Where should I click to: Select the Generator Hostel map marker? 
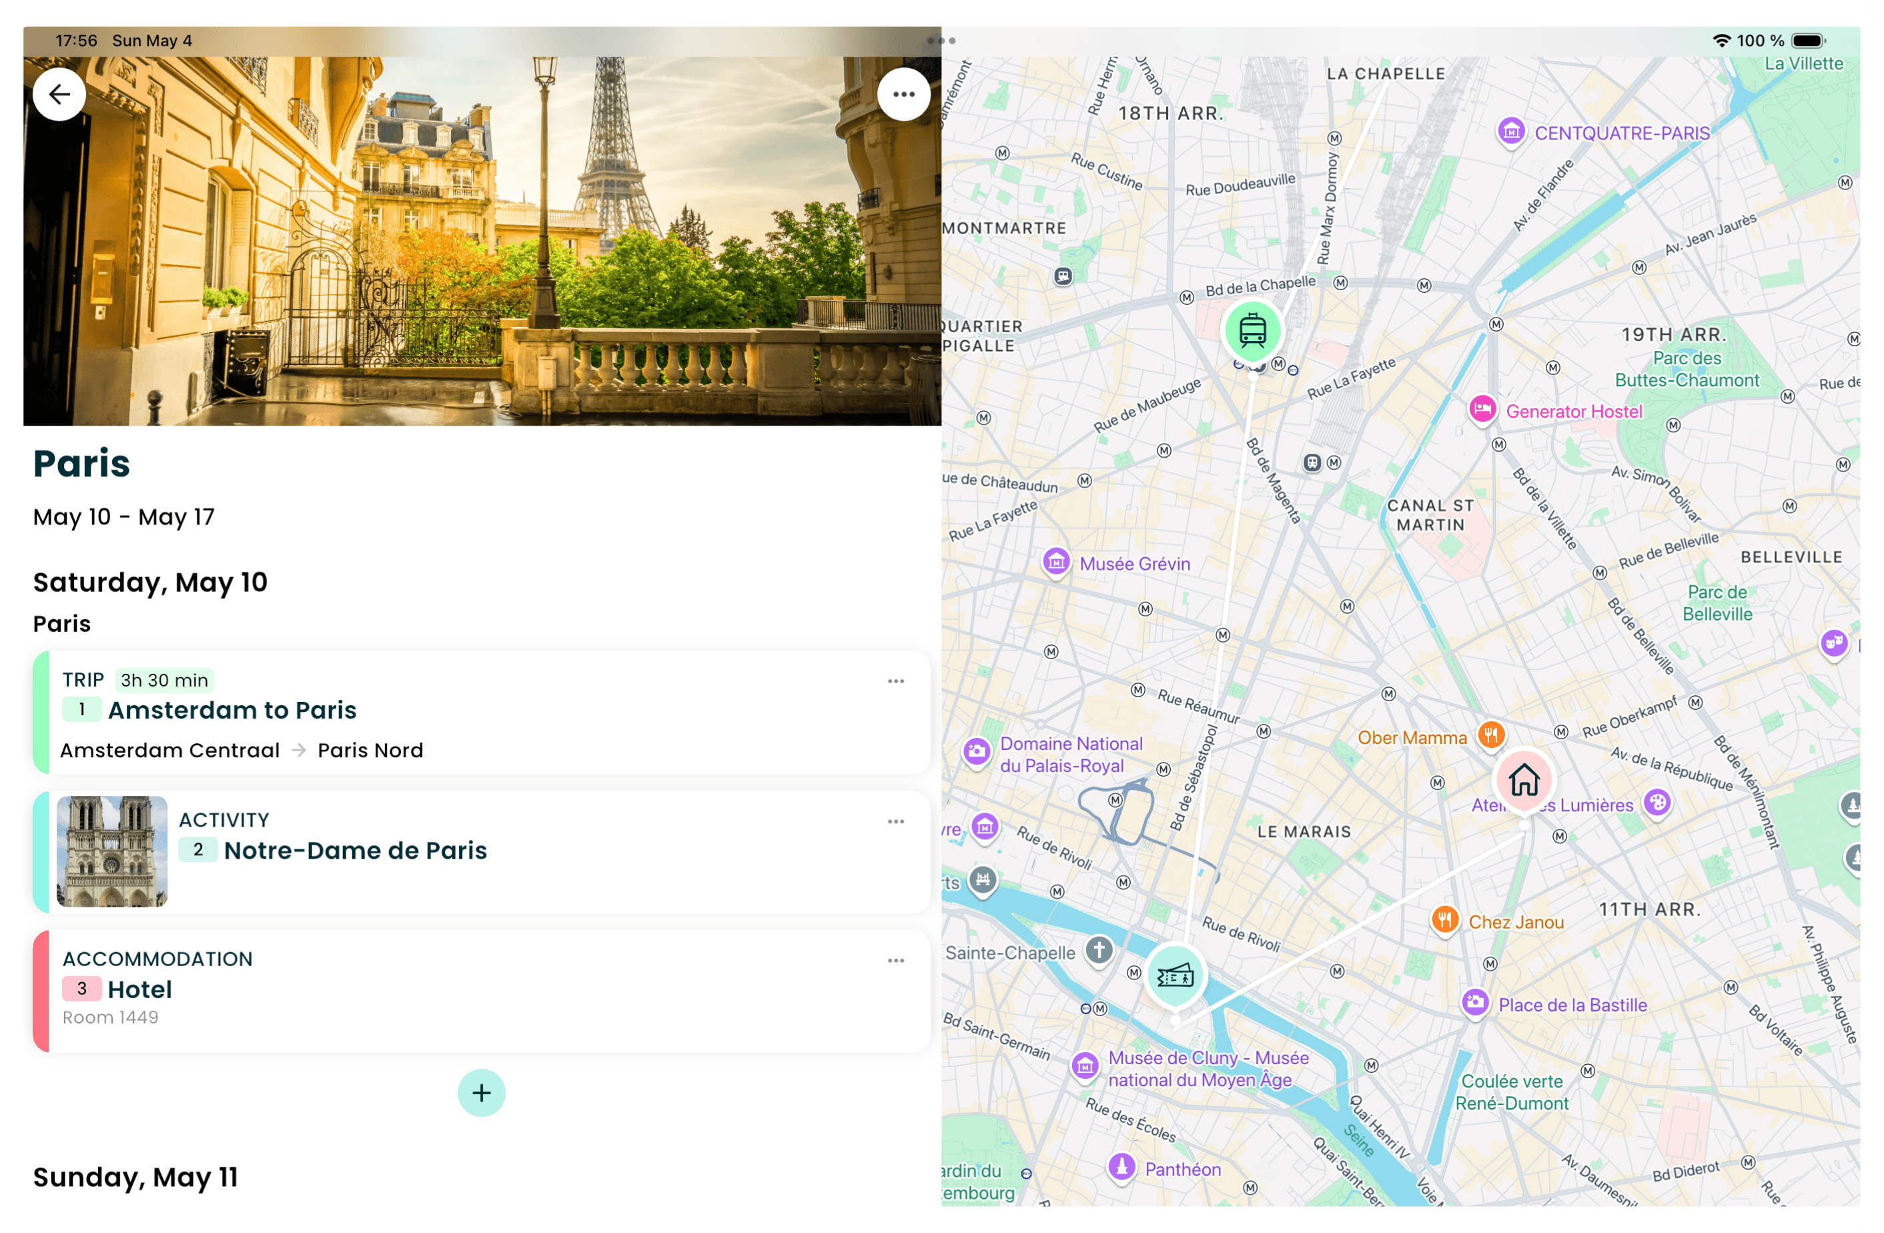point(1482,410)
